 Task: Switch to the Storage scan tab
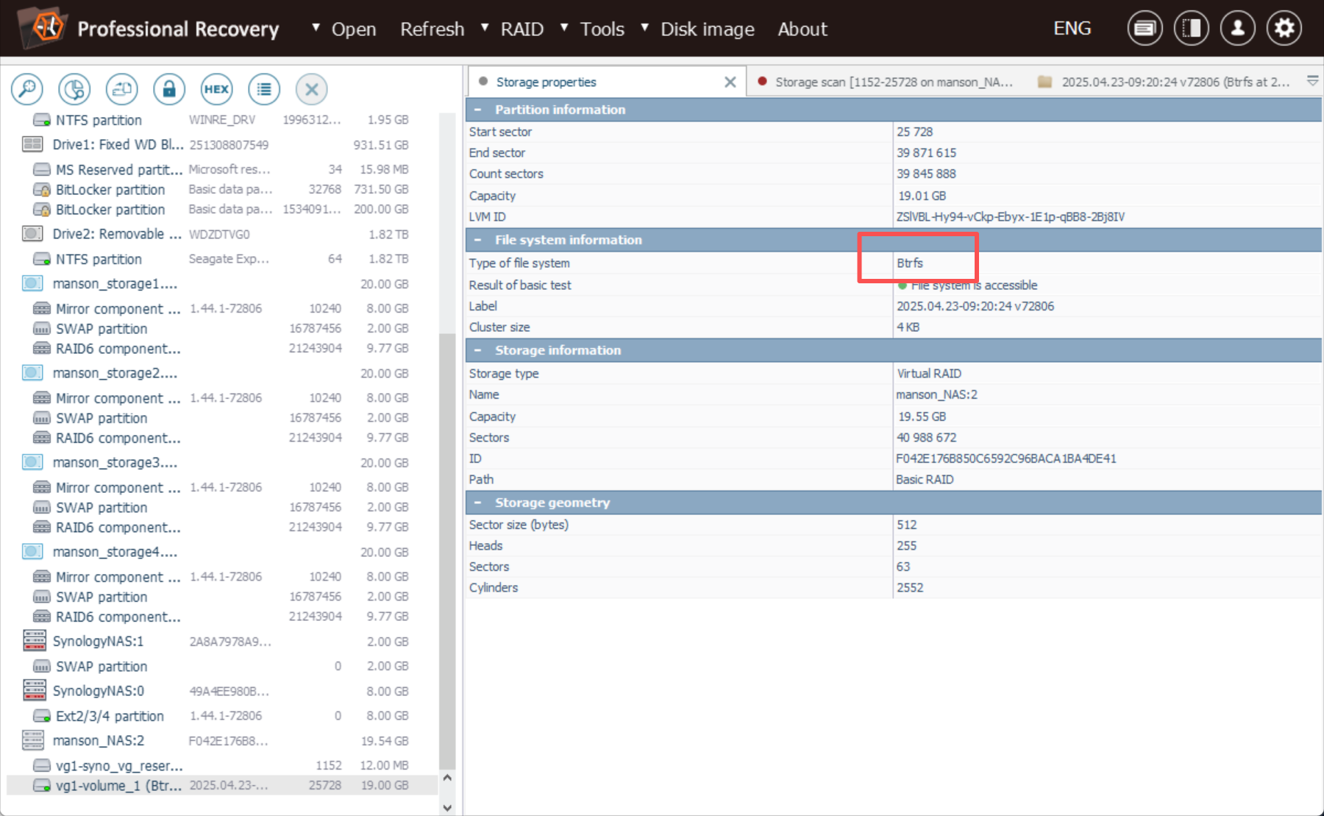click(x=886, y=82)
